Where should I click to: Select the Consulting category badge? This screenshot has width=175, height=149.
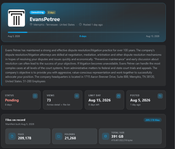pos(37,12)
